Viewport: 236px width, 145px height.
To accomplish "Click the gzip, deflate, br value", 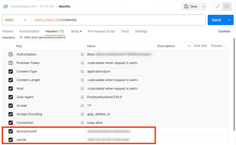I will pyautogui.click(x=99, y=114).
